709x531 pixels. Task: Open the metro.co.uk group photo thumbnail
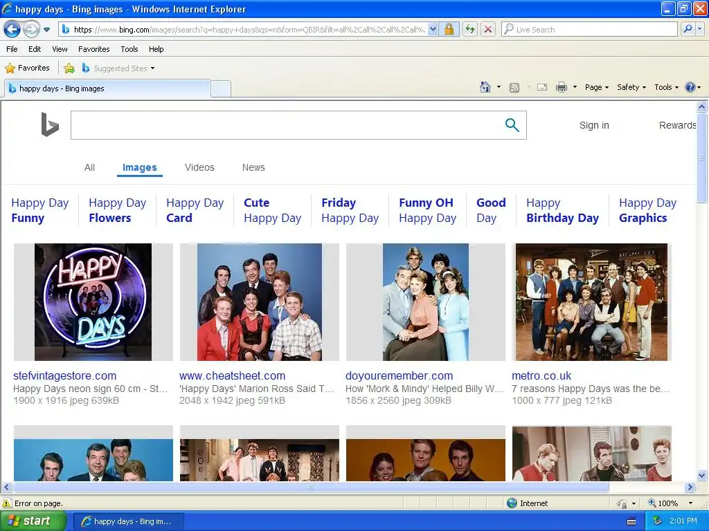[x=591, y=302]
